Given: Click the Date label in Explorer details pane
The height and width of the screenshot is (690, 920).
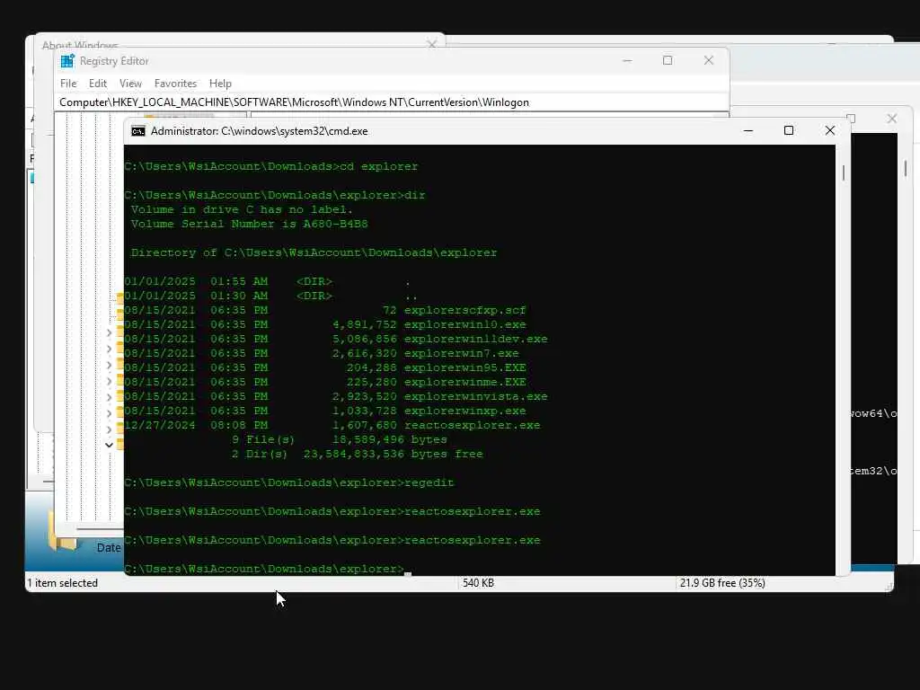Looking at the screenshot, I should (109, 547).
